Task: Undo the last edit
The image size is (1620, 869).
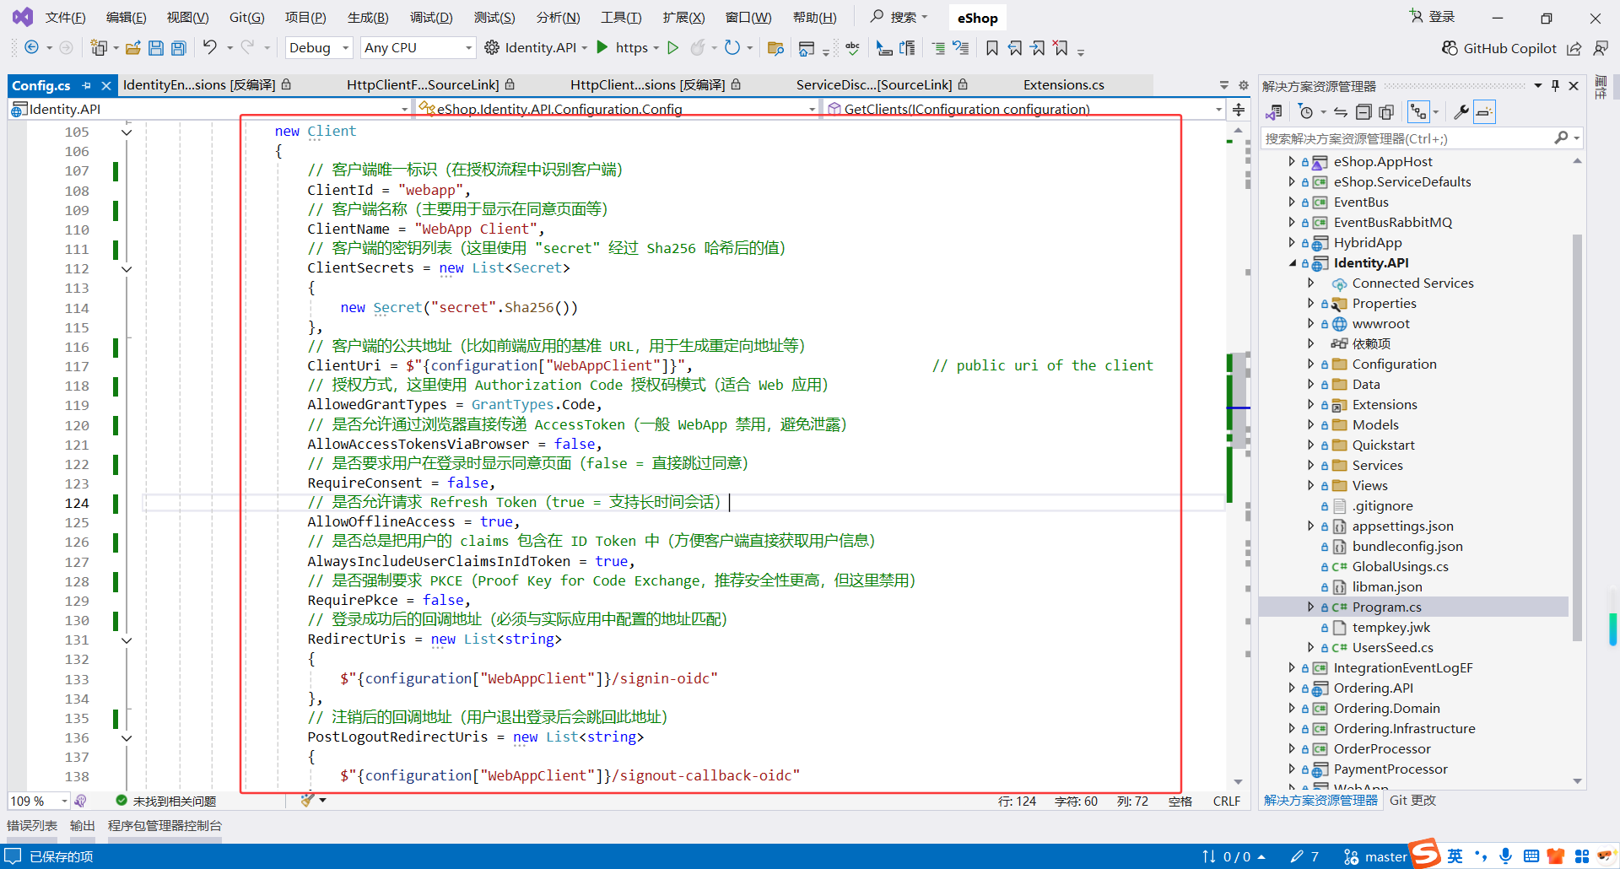Action: [211, 47]
